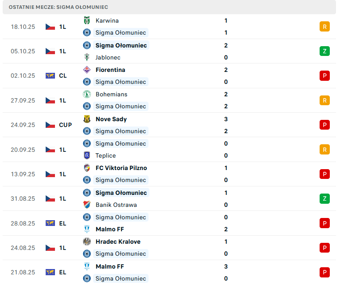
Task: Click the green Z badge for Banik Ostrawa match
Action: (x=324, y=198)
